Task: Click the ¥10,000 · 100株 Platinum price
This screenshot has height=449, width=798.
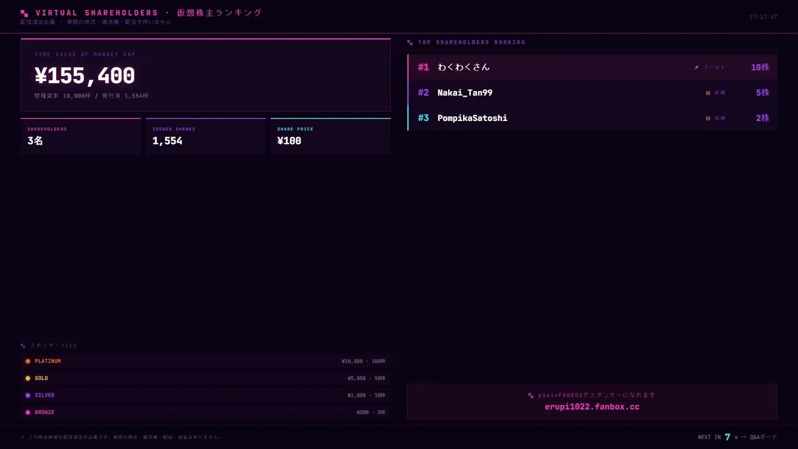Action: coord(363,361)
